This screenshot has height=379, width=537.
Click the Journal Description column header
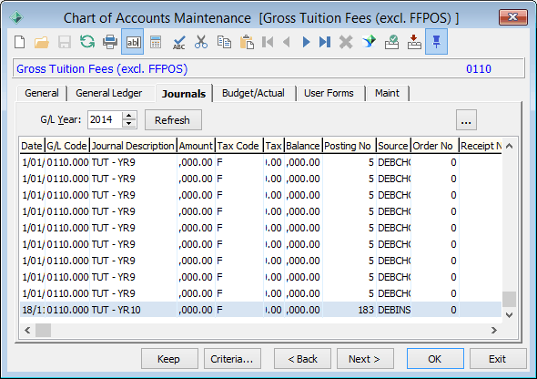click(x=133, y=146)
